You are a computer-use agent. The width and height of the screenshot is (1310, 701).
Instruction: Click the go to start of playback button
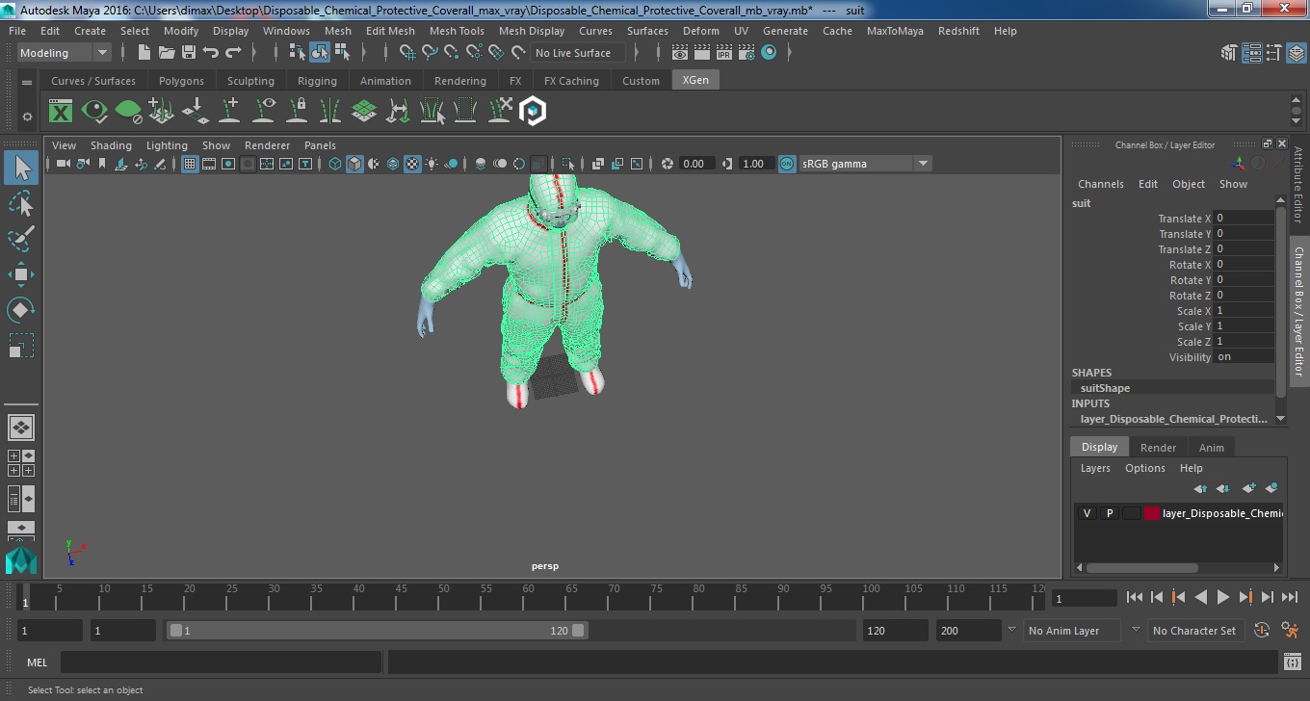coord(1135,597)
